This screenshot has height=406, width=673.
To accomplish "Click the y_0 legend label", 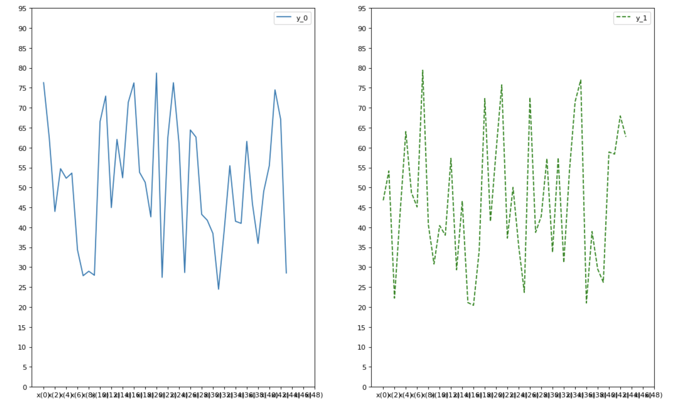I will point(302,18).
